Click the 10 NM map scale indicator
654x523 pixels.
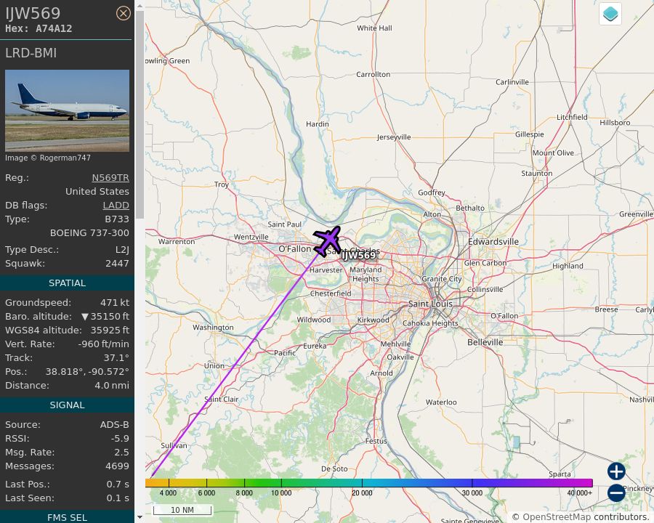182,509
